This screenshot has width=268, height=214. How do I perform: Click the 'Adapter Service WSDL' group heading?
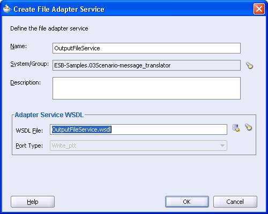[49, 115]
